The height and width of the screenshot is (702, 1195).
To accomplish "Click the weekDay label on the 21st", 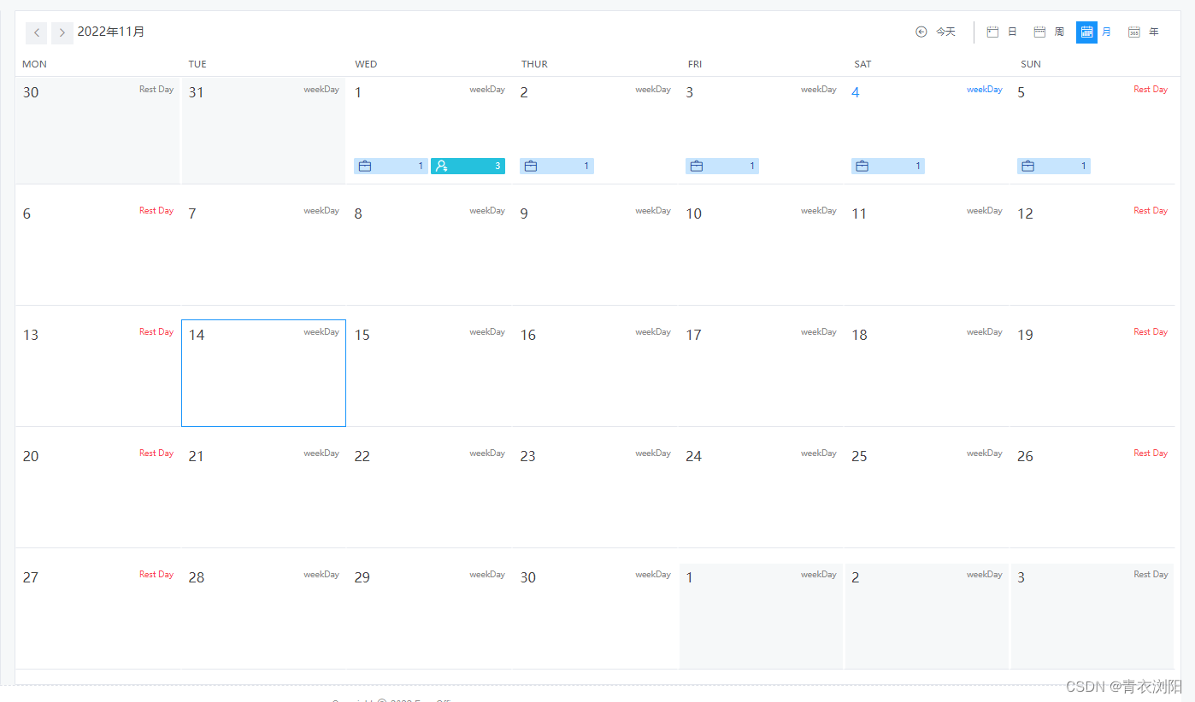I will click(321, 453).
